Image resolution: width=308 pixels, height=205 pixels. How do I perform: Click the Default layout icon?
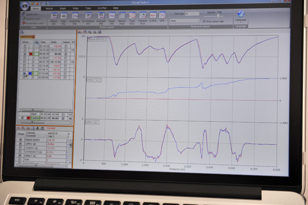(x=54, y=16)
